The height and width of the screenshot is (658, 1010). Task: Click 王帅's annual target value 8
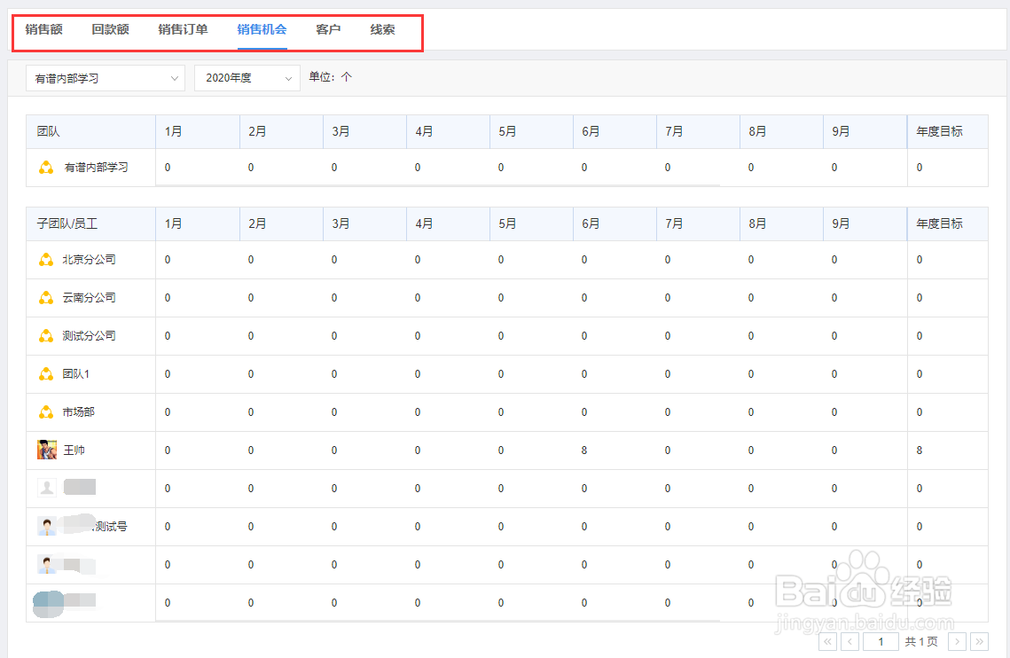pos(920,450)
